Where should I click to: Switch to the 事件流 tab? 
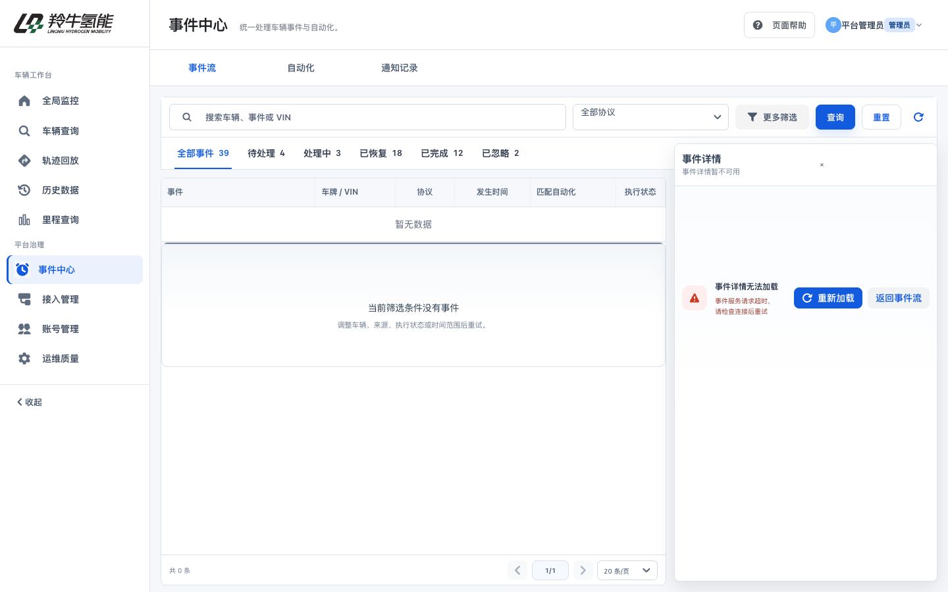tap(202, 68)
